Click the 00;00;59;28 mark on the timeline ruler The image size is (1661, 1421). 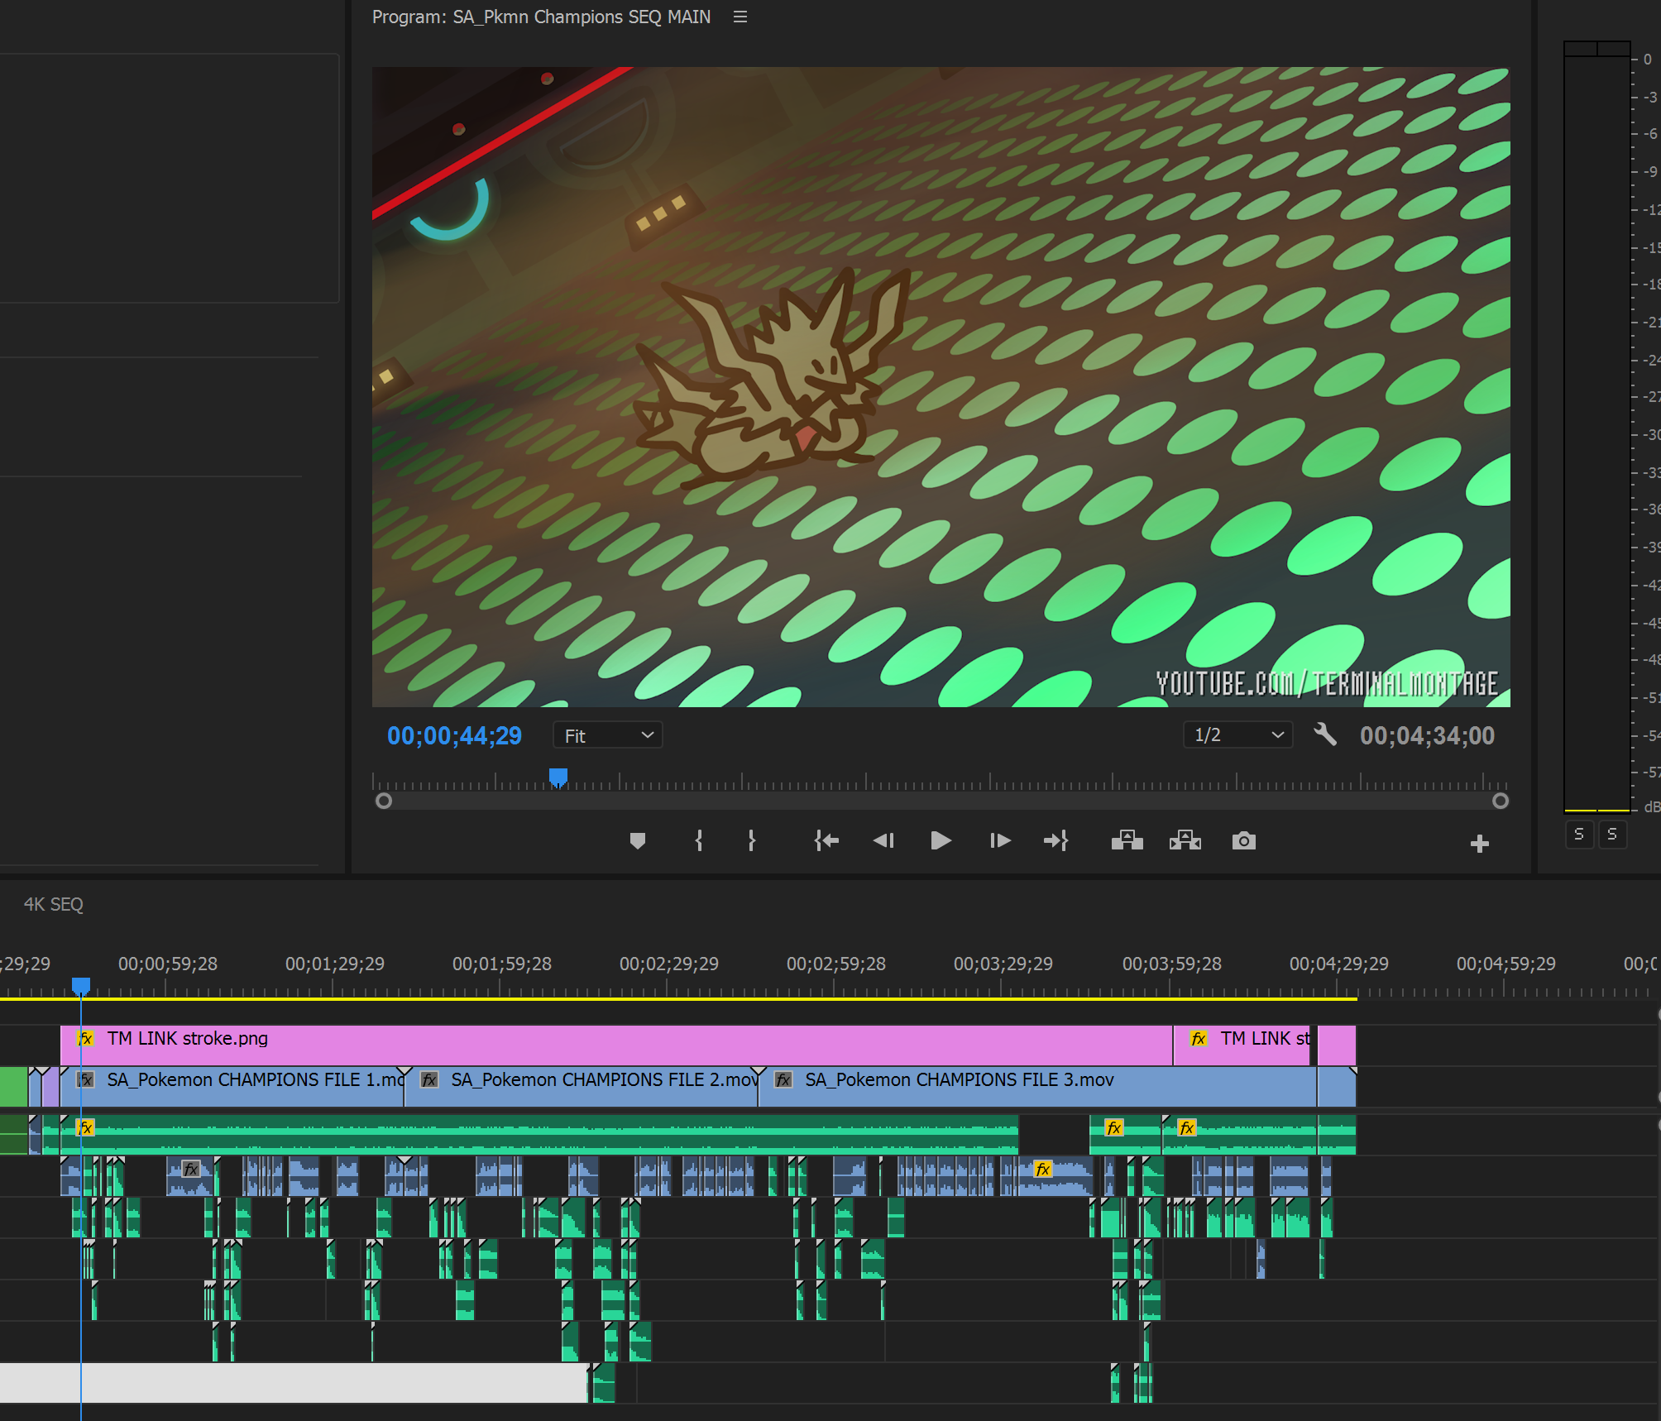pyautogui.click(x=168, y=964)
